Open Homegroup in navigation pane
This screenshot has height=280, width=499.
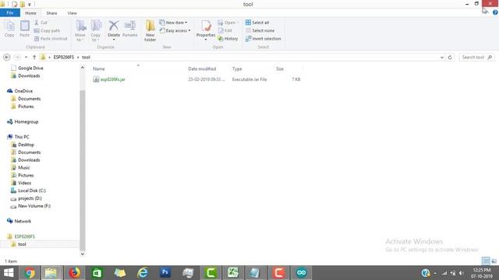click(x=23, y=121)
